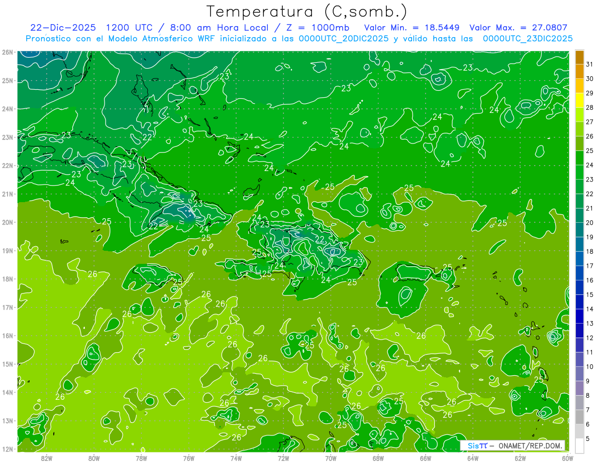The height and width of the screenshot is (465, 603).
Task: Click the white legend swatch below 5
Action: coord(579,445)
